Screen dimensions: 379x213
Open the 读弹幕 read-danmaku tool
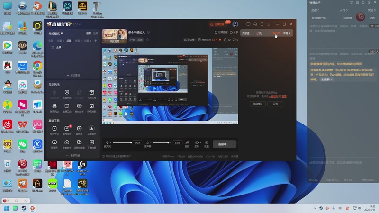pyautogui.click(x=79, y=130)
